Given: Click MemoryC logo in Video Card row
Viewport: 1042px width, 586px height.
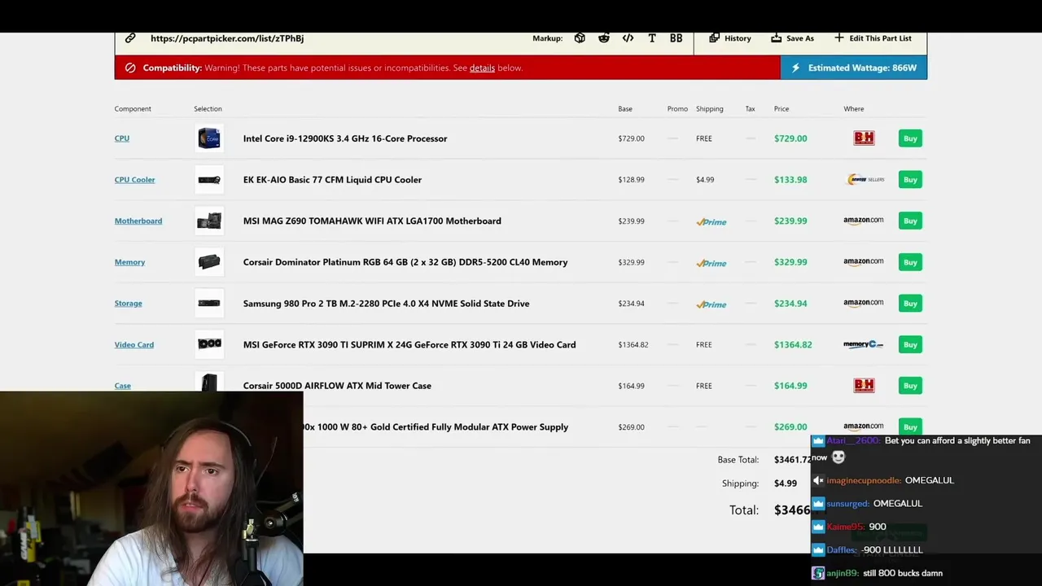Looking at the screenshot, I should [x=864, y=344].
